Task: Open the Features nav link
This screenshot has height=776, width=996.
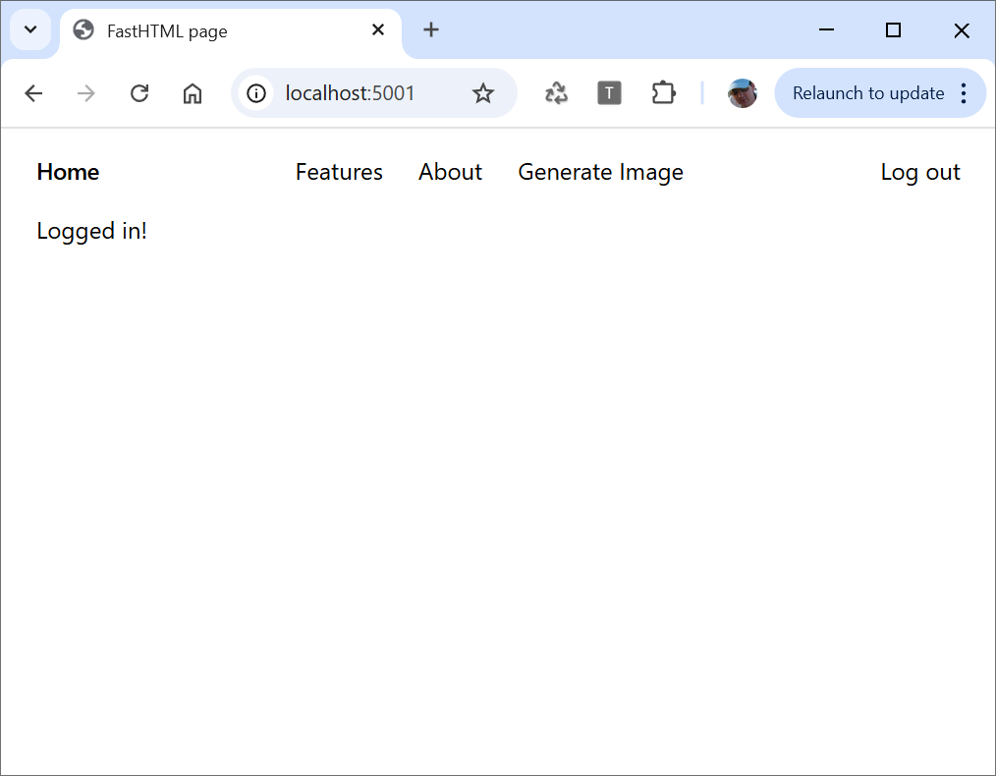Action: pyautogui.click(x=339, y=172)
